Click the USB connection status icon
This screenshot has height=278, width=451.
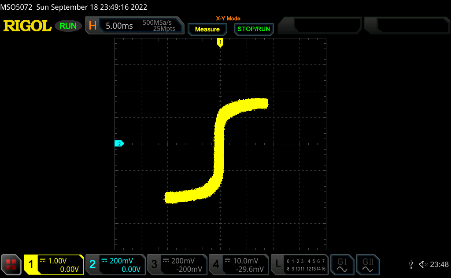[x=411, y=264]
